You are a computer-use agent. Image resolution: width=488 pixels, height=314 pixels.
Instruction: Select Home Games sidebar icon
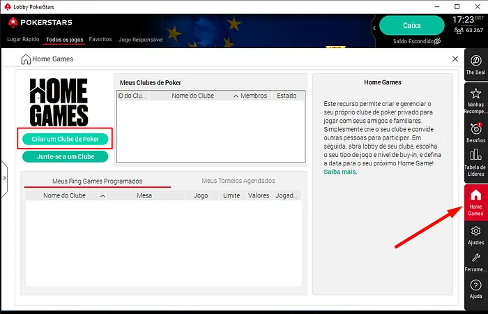click(475, 202)
